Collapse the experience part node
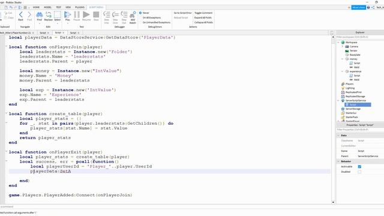Screen dimensions: 384x216 point(343,71)
